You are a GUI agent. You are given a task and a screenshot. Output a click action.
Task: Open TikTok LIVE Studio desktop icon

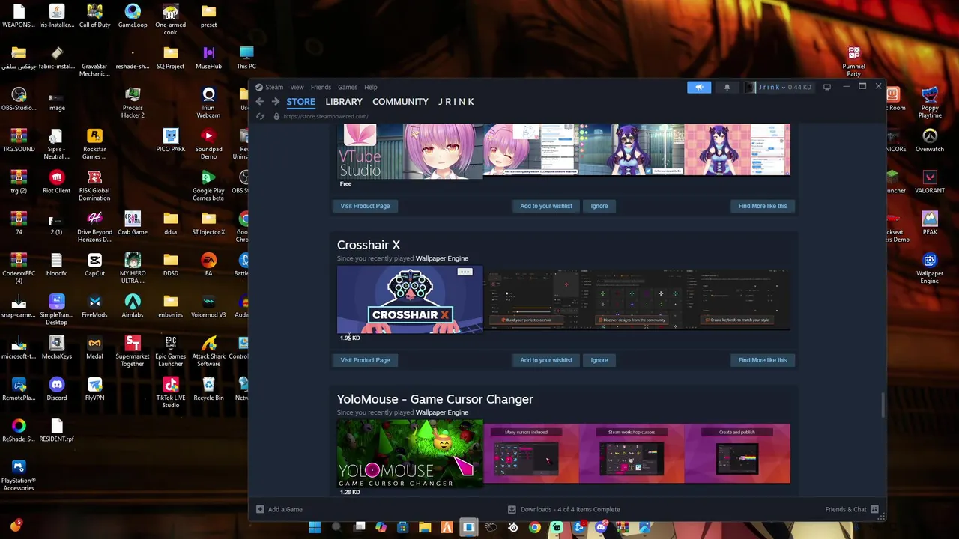click(170, 392)
